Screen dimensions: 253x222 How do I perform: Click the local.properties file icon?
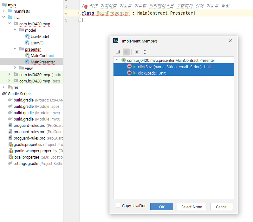click(x=10, y=157)
